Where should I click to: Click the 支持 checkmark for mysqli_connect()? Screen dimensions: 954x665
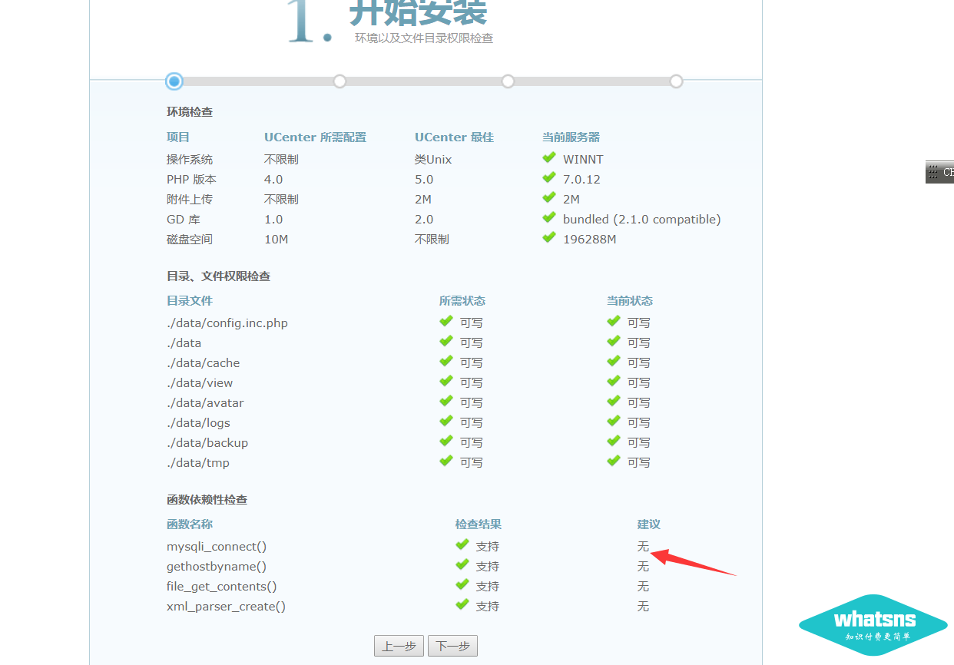(462, 545)
